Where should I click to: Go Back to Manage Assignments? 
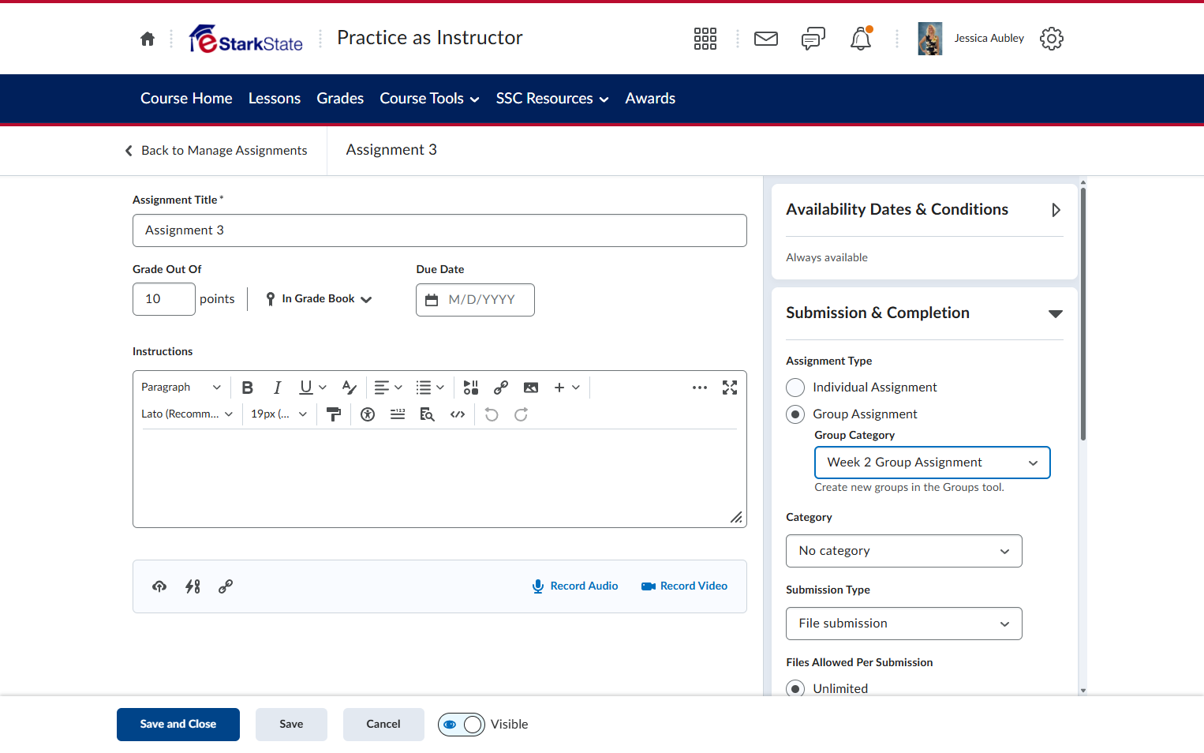tap(216, 151)
